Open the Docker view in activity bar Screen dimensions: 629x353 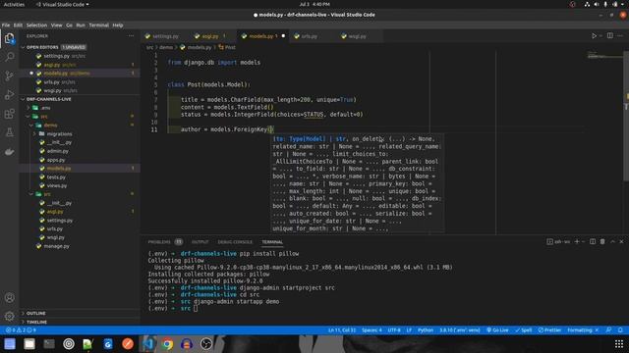(x=9, y=152)
